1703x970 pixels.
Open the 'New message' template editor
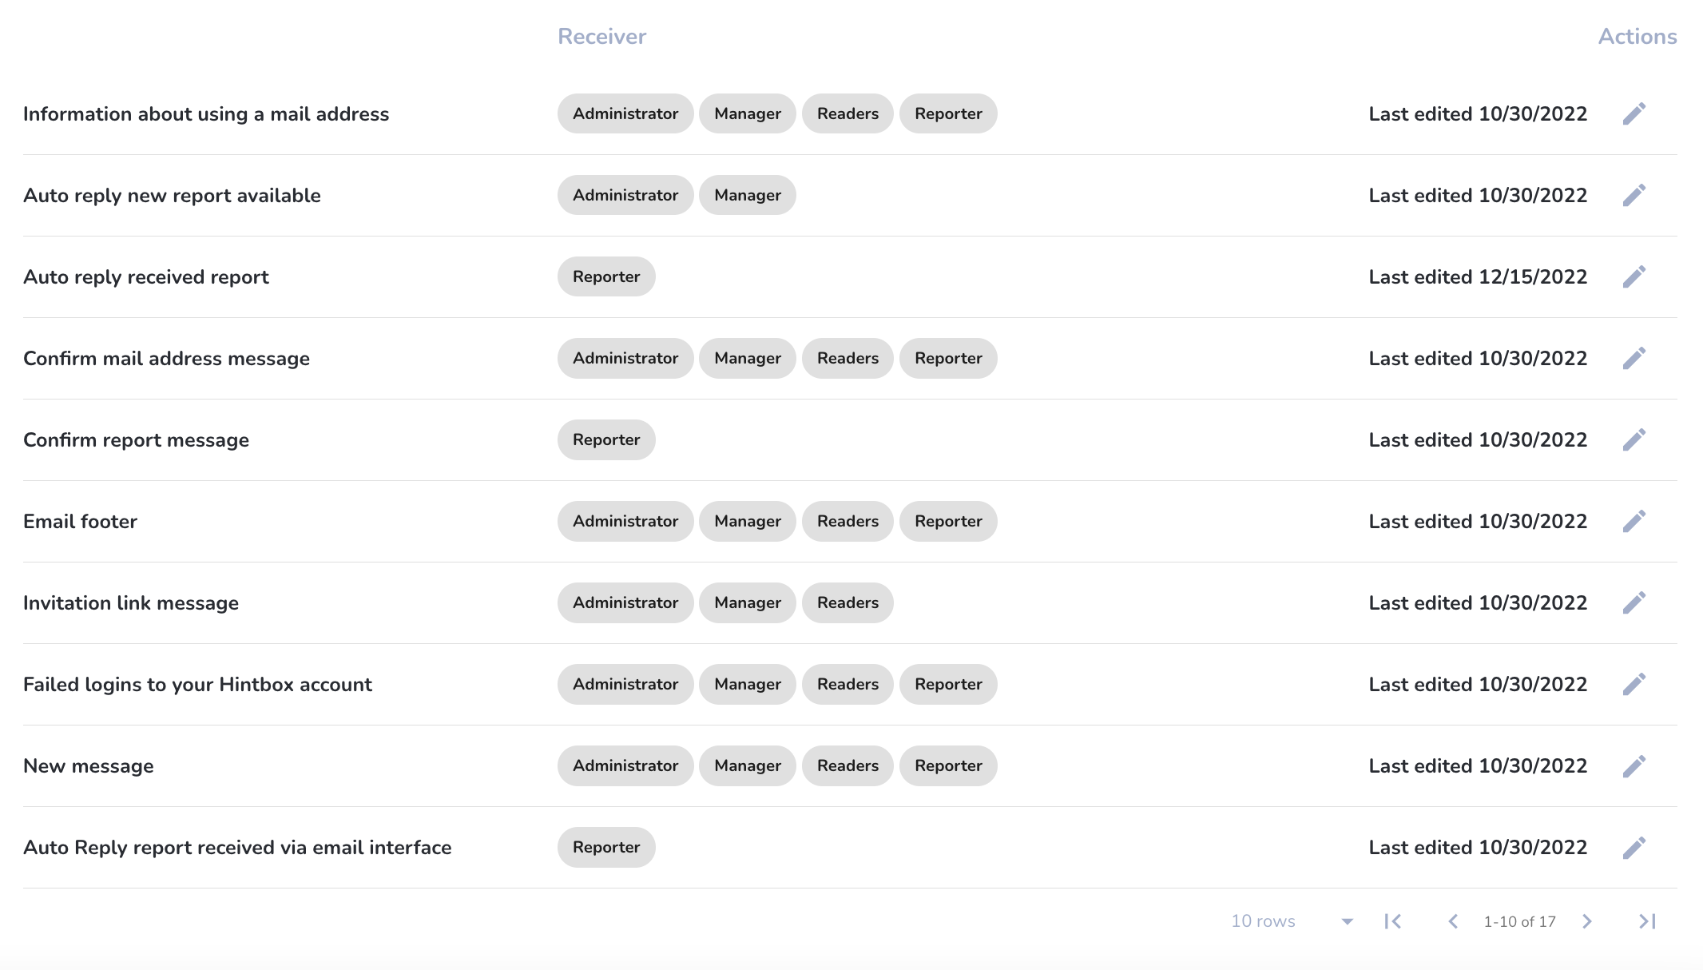click(1634, 765)
